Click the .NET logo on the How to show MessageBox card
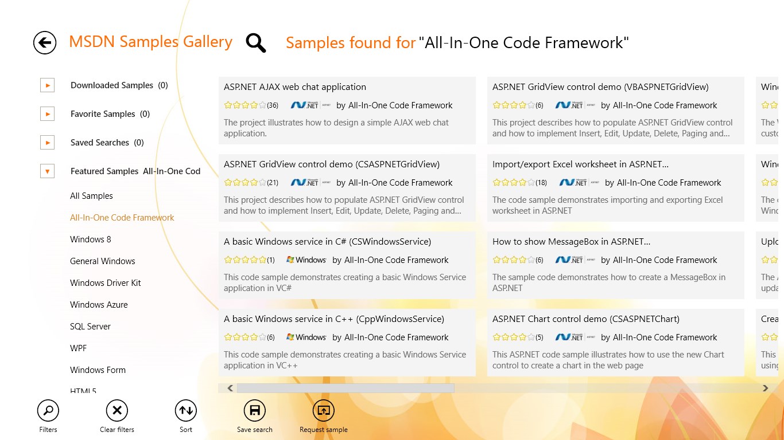The height and width of the screenshot is (440, 784). pos(576,260)
